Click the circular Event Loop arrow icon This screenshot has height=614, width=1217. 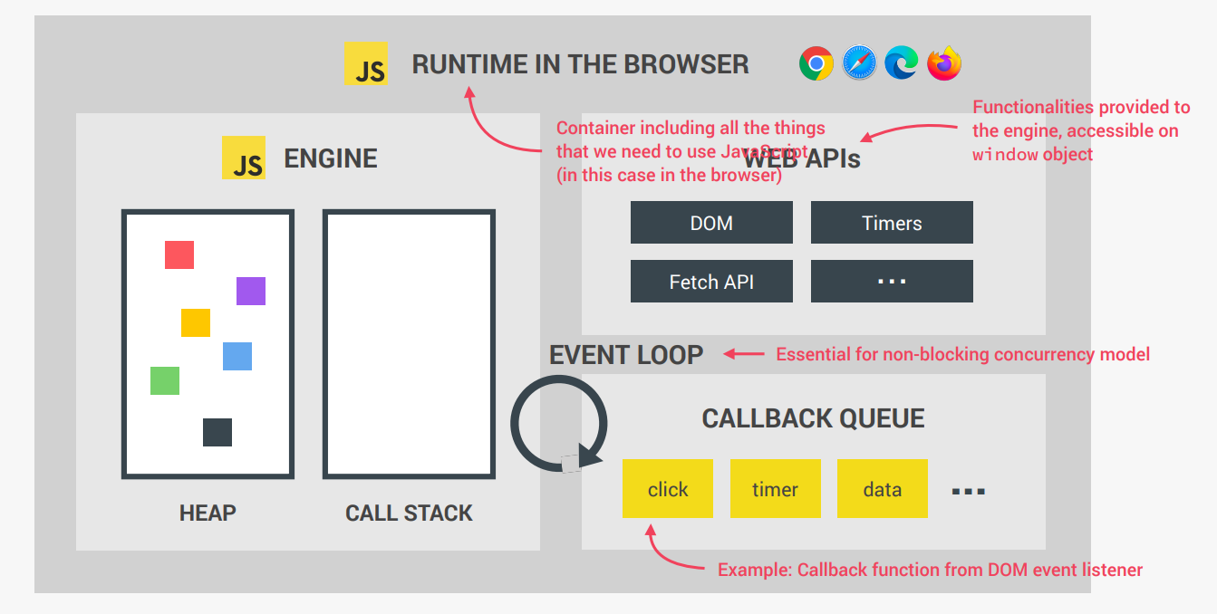point(560,424)
